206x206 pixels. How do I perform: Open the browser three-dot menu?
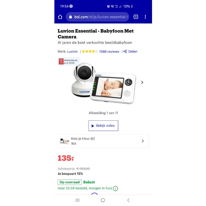145,17
